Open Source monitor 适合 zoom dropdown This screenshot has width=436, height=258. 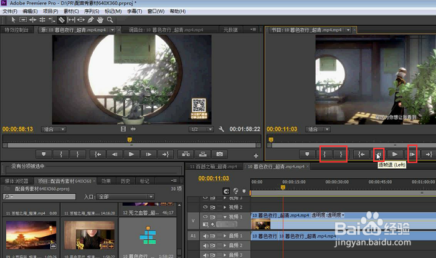54,129
